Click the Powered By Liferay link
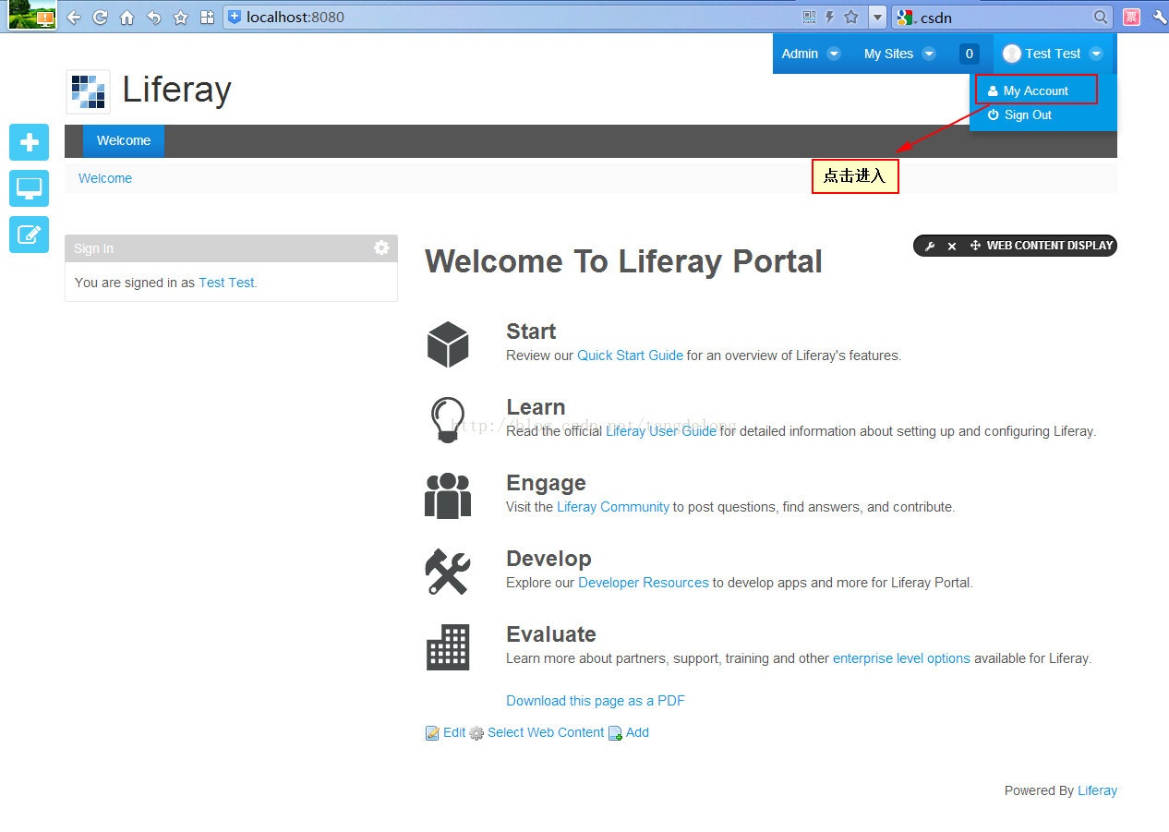Viewport: 1169px width, 832px height. [x=1097, y=790]
